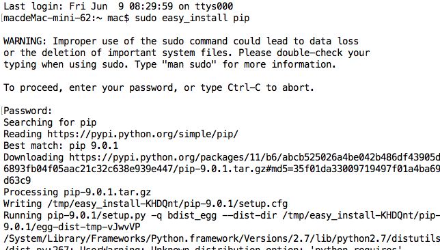Click the /System/Library/Frameworks Python path line
The width and height of the screenshot is (440, 250).
(x=221, y=239)
